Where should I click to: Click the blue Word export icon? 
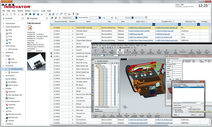[x=34, y=14]
